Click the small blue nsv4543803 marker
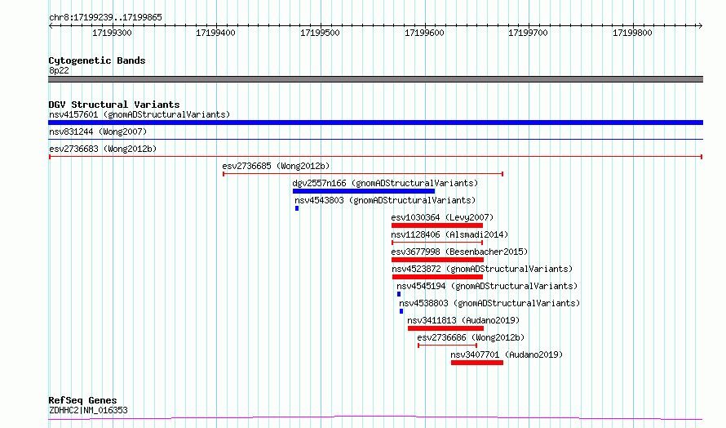 [x=297, y=208]
